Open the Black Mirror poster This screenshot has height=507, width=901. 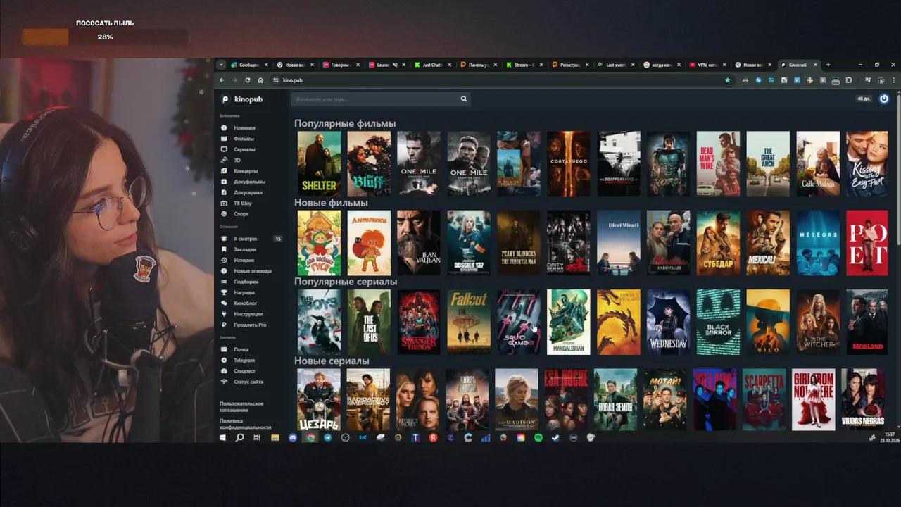[x=718, y=322]
